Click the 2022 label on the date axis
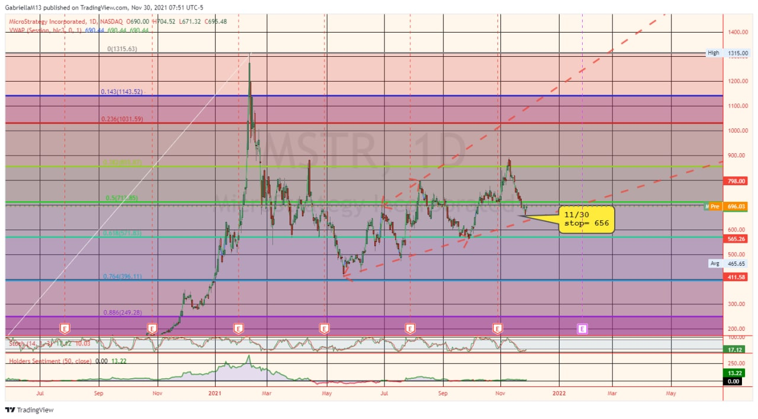 coord(559,392)
